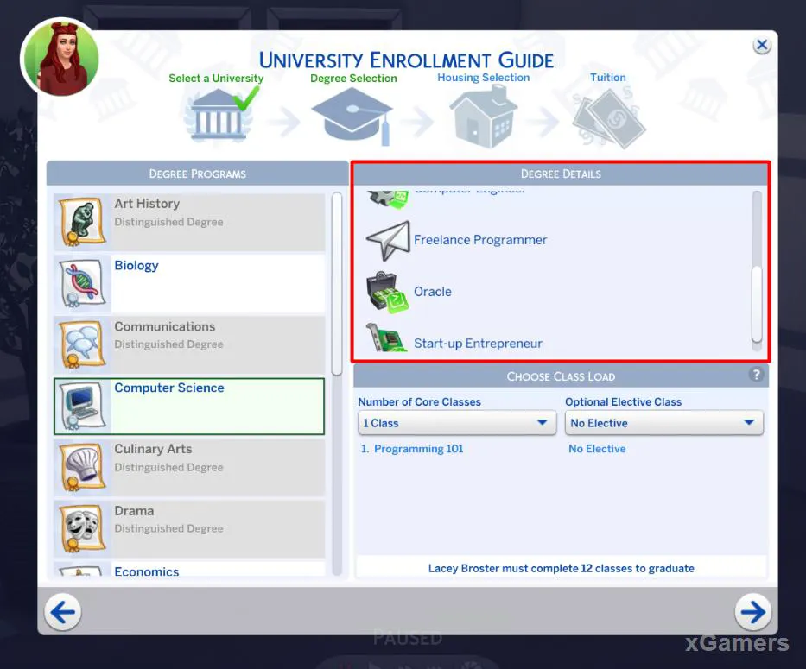Click the No Elective text below dropdown
The height and width of the screenshot is (669, 806).
click(597, 449)
